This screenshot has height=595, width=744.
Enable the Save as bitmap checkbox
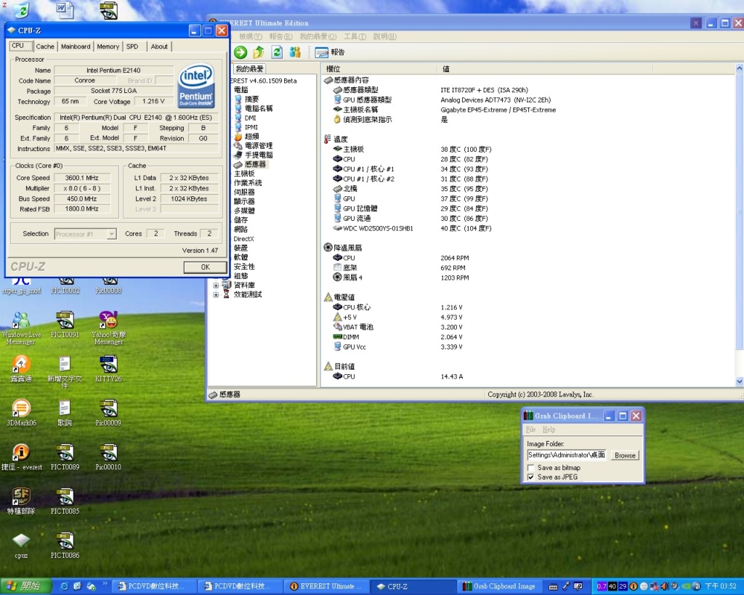tap(531, 468)
